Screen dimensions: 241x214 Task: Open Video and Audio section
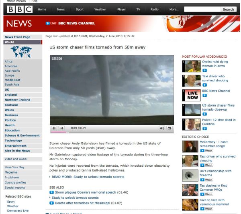22,159
